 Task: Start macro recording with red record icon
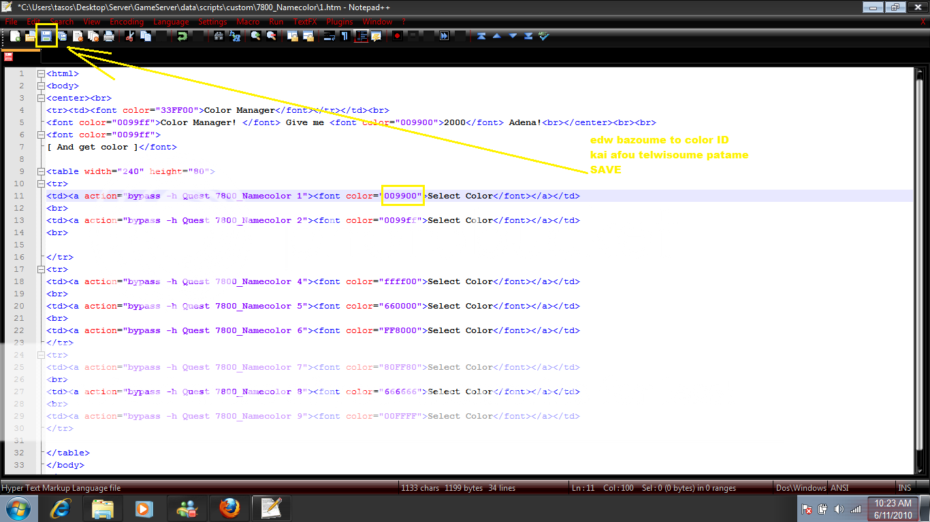tap(396, 36)
